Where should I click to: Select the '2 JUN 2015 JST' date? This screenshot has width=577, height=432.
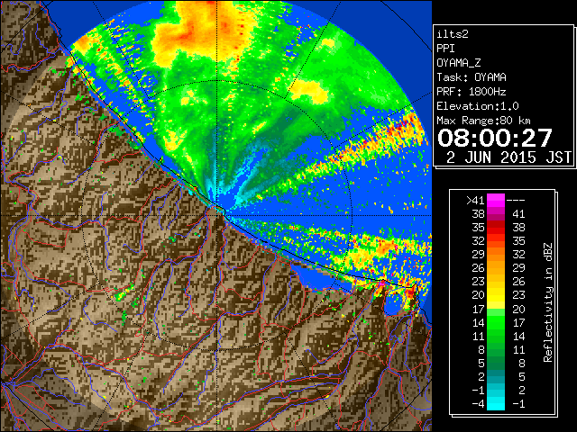(508, 157)
